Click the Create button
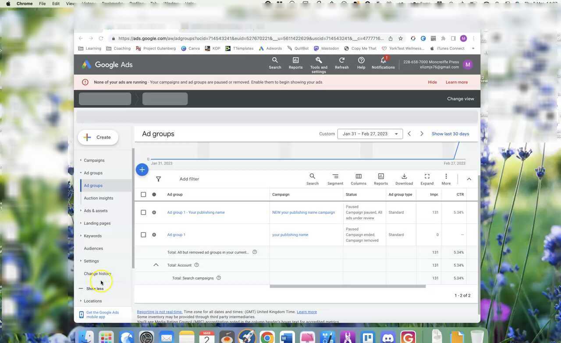 tap(98, 137)
